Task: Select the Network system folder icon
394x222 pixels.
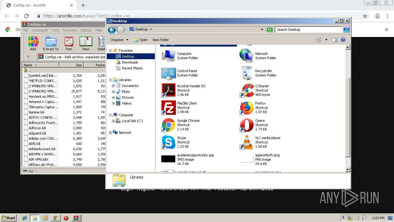Action: pos(247,56)
